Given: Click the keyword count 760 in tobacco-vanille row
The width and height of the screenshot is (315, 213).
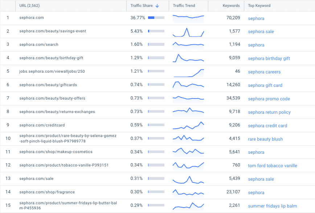Looking at the screenshot, I should click(x=236, y=165).
